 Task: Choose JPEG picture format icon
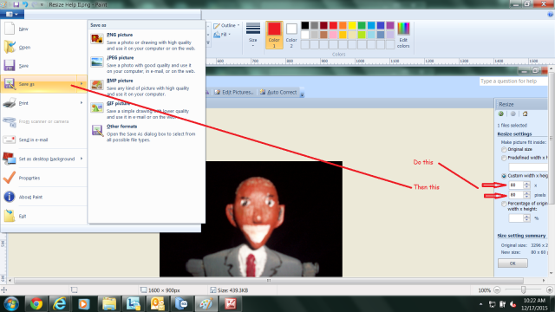[96, 62]
